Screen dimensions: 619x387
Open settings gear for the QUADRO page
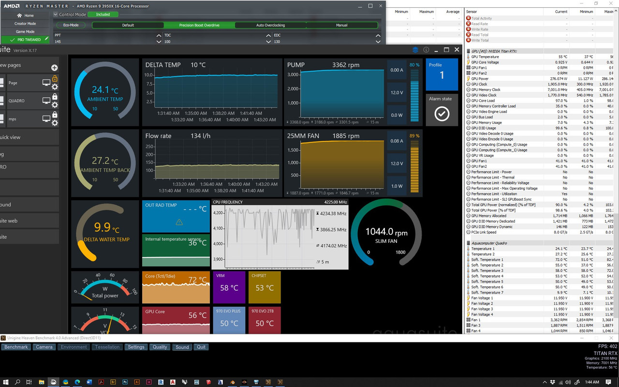55,104
